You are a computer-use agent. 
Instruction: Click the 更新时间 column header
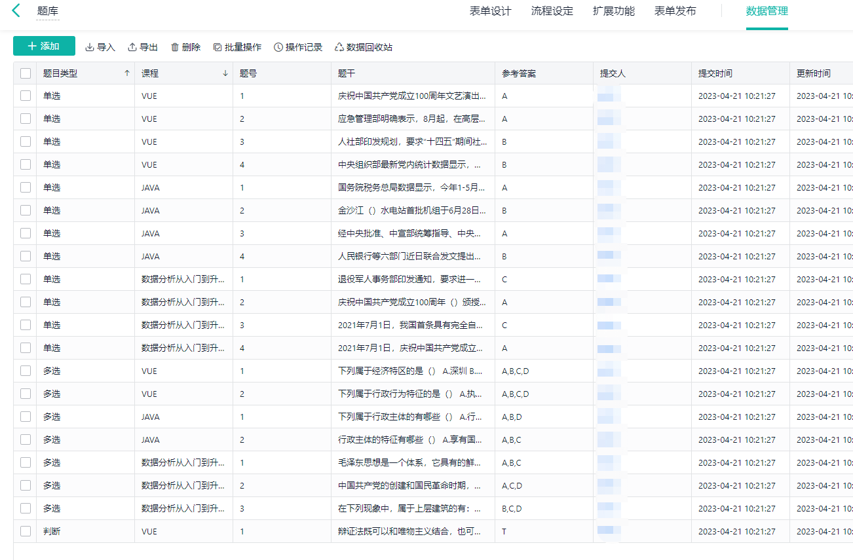[821, 73]
